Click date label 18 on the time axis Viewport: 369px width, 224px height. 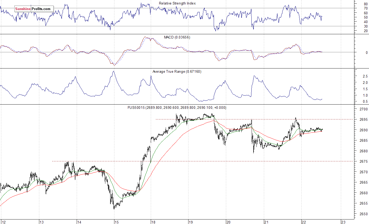pyautogui.click(x=153, y=222)
